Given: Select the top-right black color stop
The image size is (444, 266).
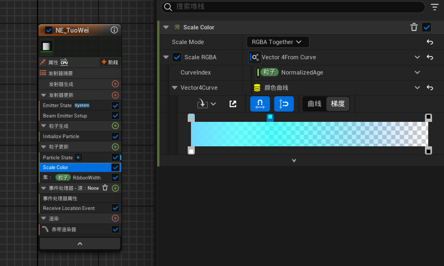Looking at the screenshot, I should point(428,117).
